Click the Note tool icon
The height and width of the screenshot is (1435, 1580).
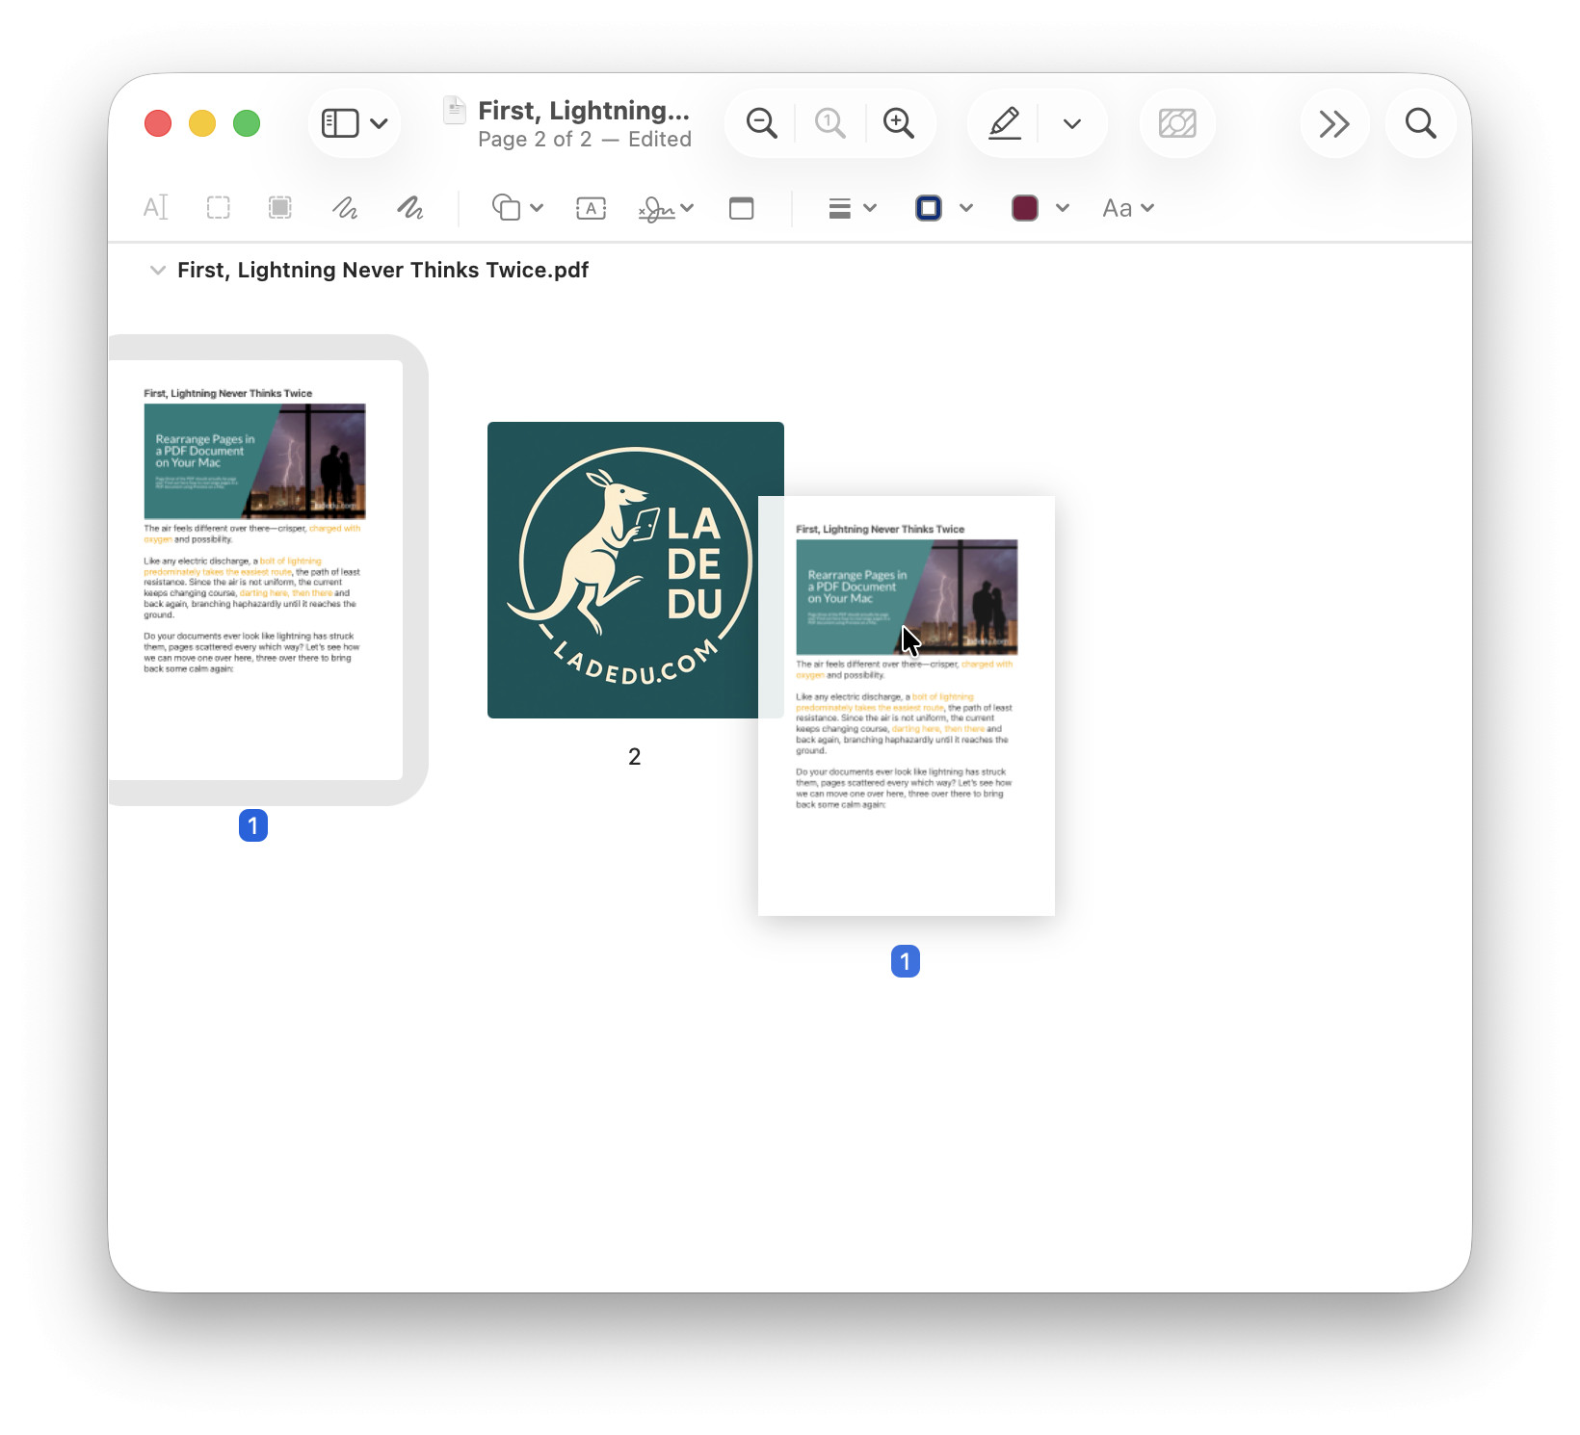[x=742, y=208]
